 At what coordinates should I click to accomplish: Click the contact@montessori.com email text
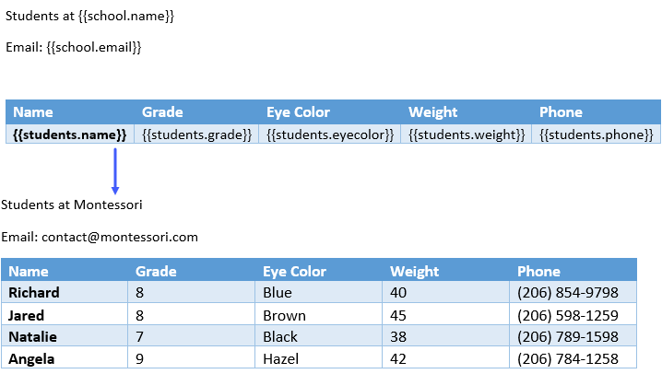tap(120, 237)
